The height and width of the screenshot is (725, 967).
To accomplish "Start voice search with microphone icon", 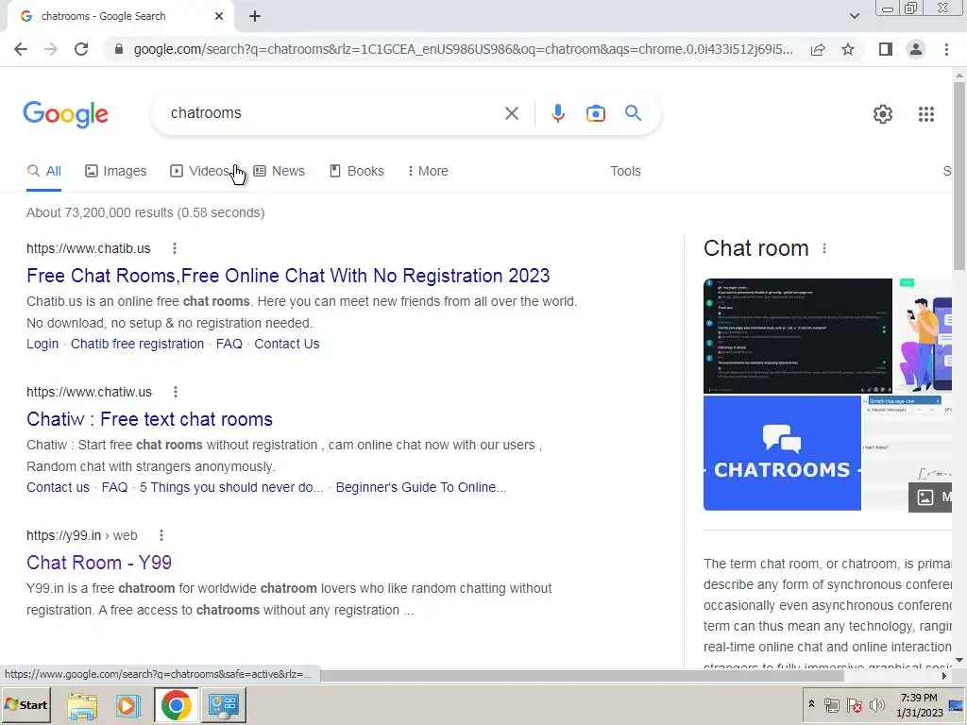I will pyautogui.click(x=557, y=113).
